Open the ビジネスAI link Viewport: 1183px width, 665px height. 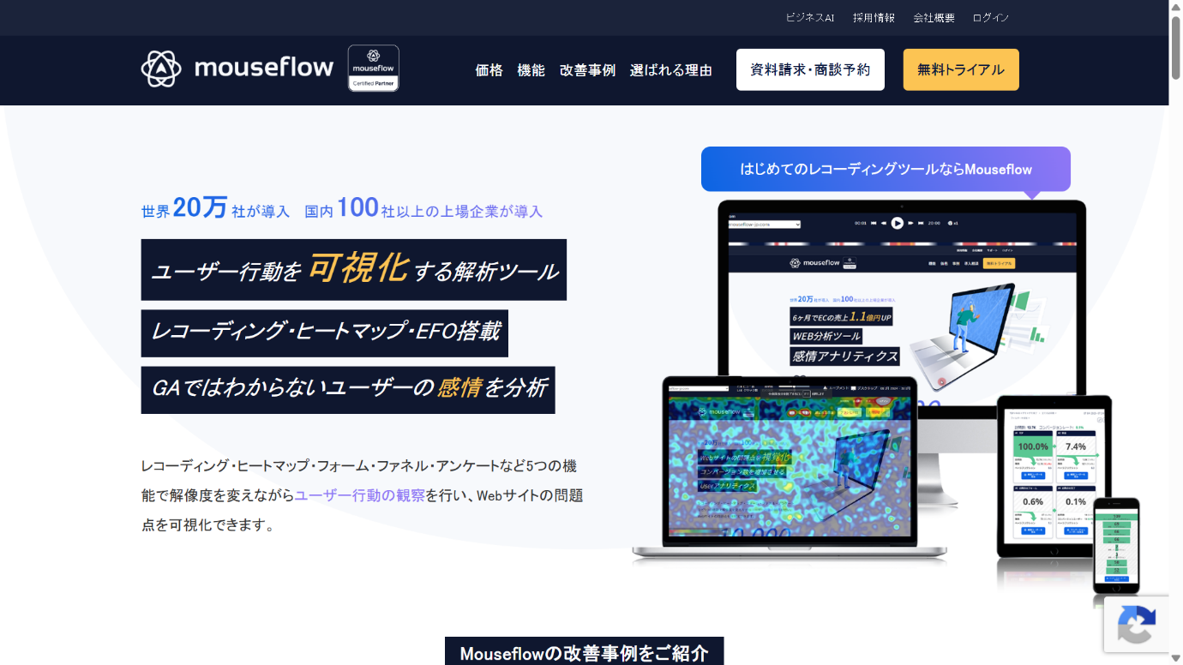pos(810,18)
